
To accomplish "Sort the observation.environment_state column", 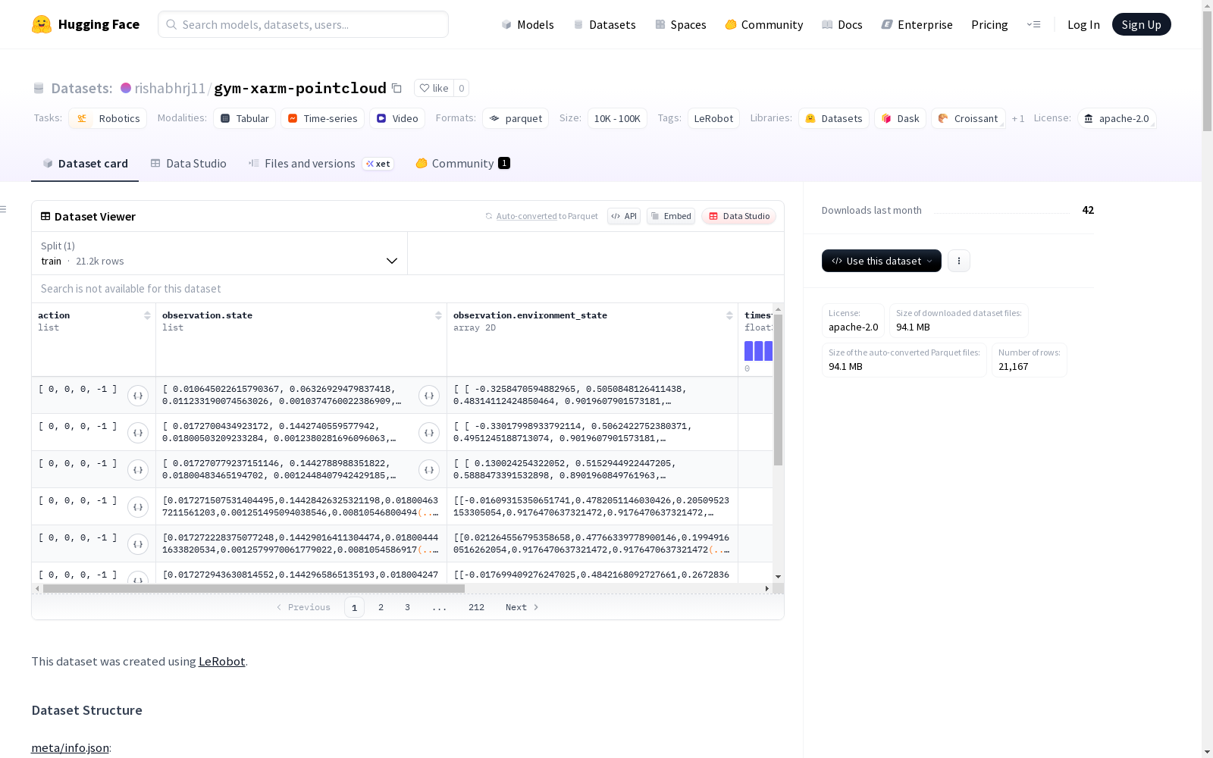I will pos(729,315).
